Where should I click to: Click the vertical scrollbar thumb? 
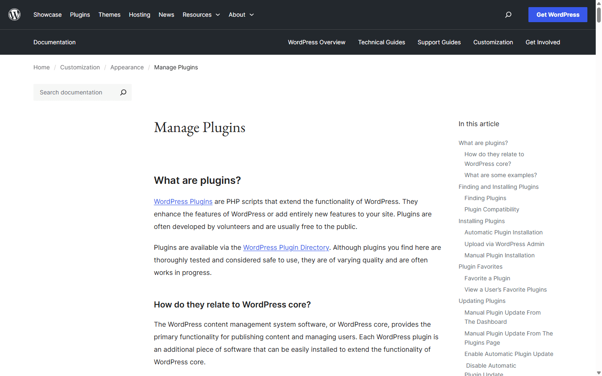599,15
